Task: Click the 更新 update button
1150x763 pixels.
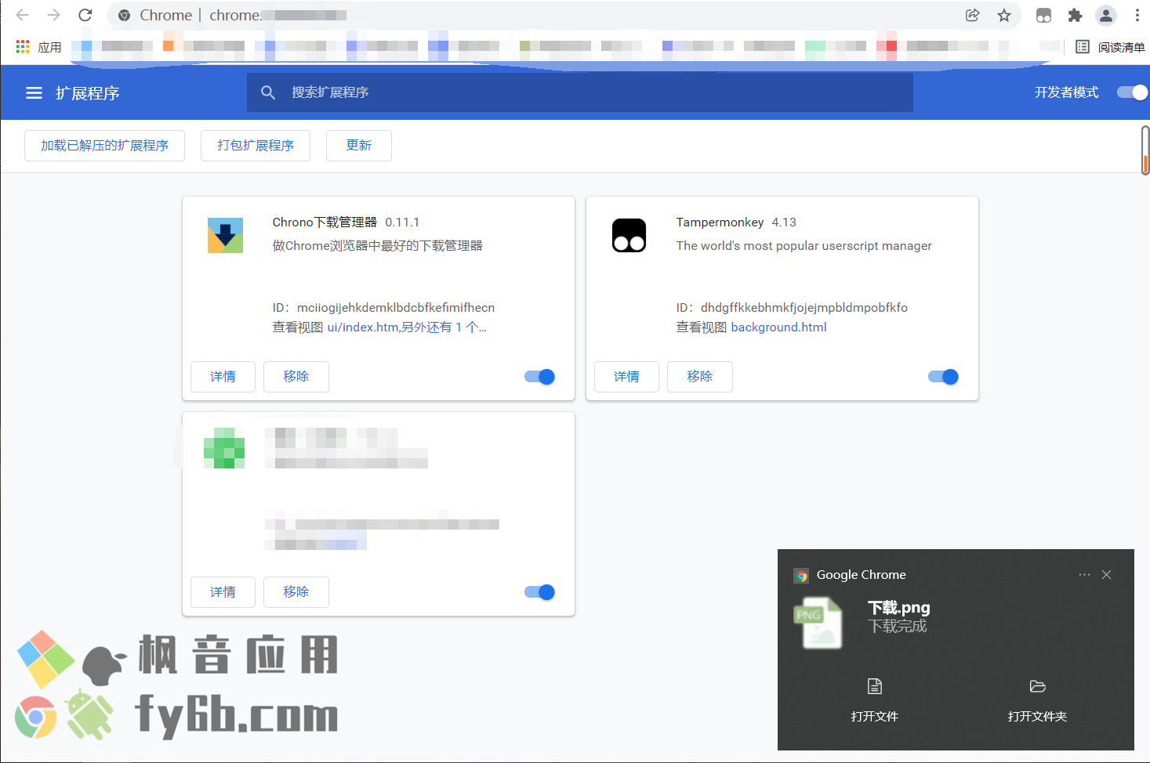Action: pos(359,146)
